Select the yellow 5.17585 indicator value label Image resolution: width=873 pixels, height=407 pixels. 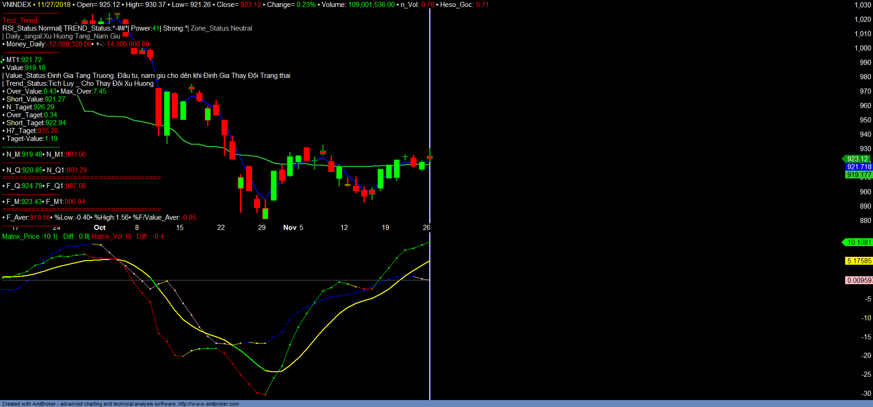[x=859, y=261]
